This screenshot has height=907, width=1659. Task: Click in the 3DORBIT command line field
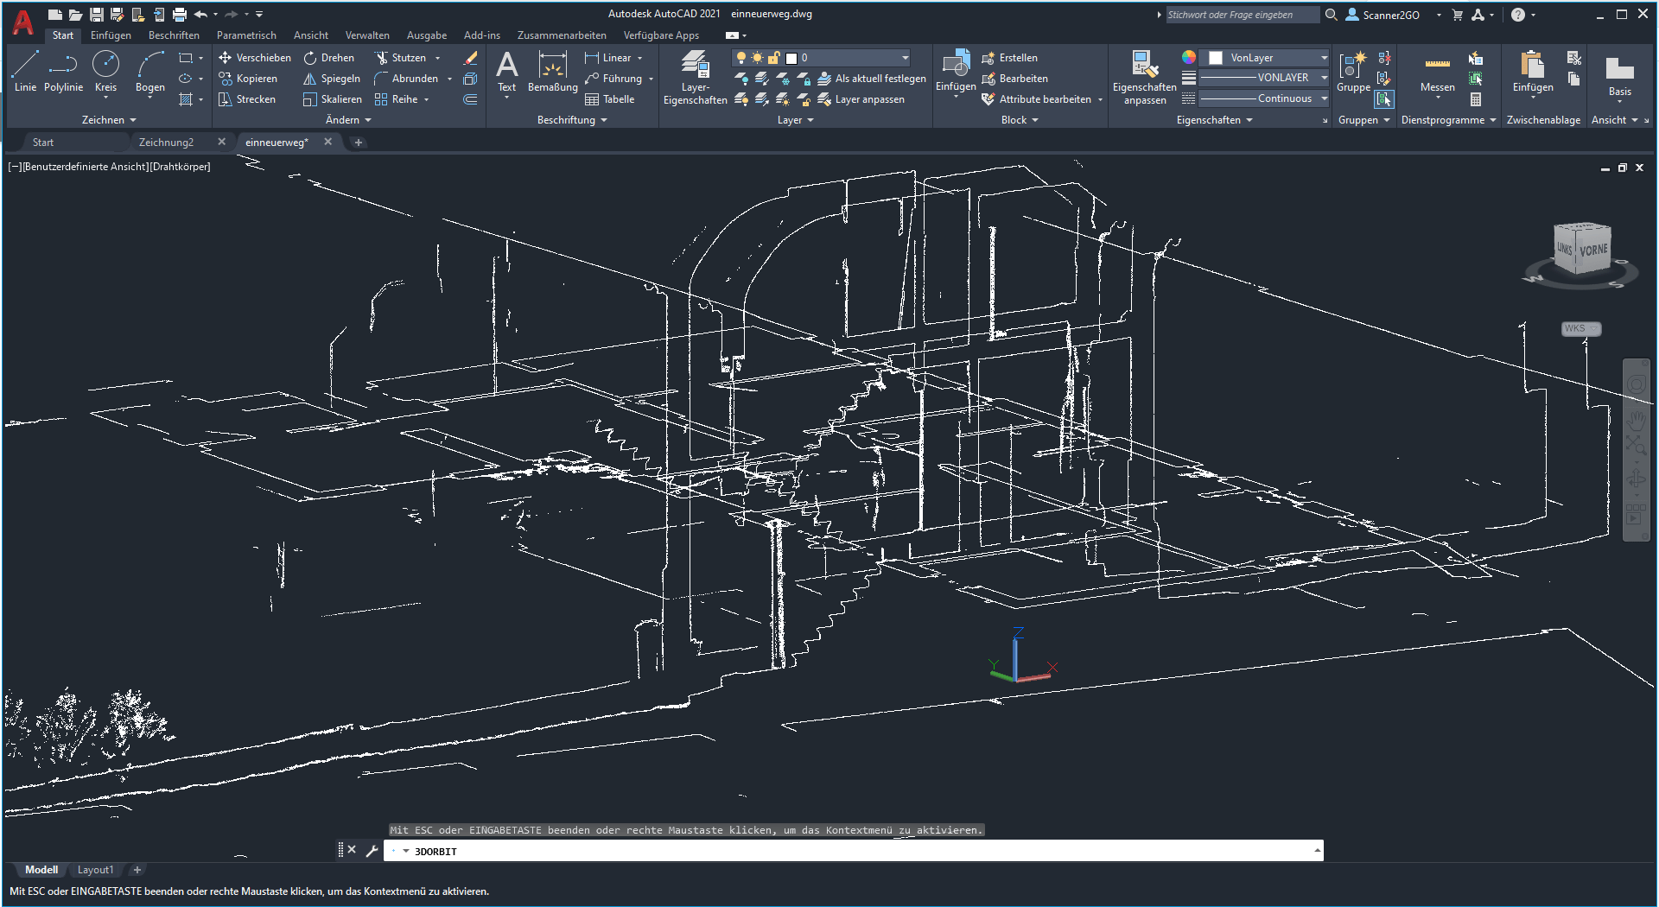coord(855,851)
